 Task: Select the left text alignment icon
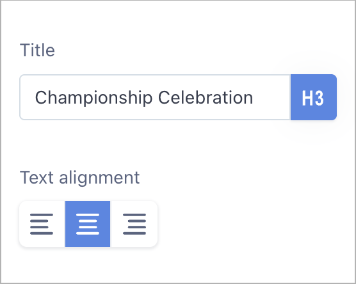(42, 224)
